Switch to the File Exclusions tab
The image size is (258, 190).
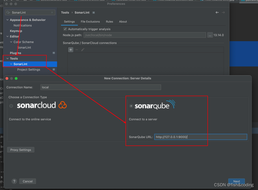(x=90, y=22)
